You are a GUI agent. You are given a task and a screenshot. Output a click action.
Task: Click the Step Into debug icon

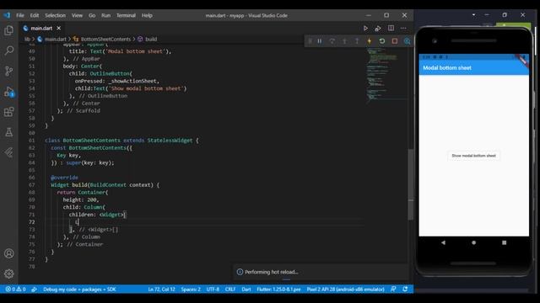tap(344, 41)
